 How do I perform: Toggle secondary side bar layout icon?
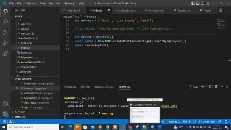[202, 3]
